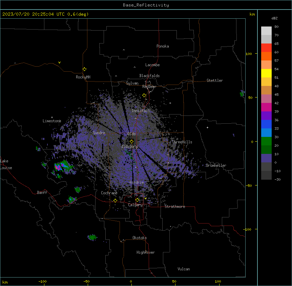This screenshot has width=292, height=286.
Task: Pick the purple 39-36 dBZ legend swatch
Action: 266,115
